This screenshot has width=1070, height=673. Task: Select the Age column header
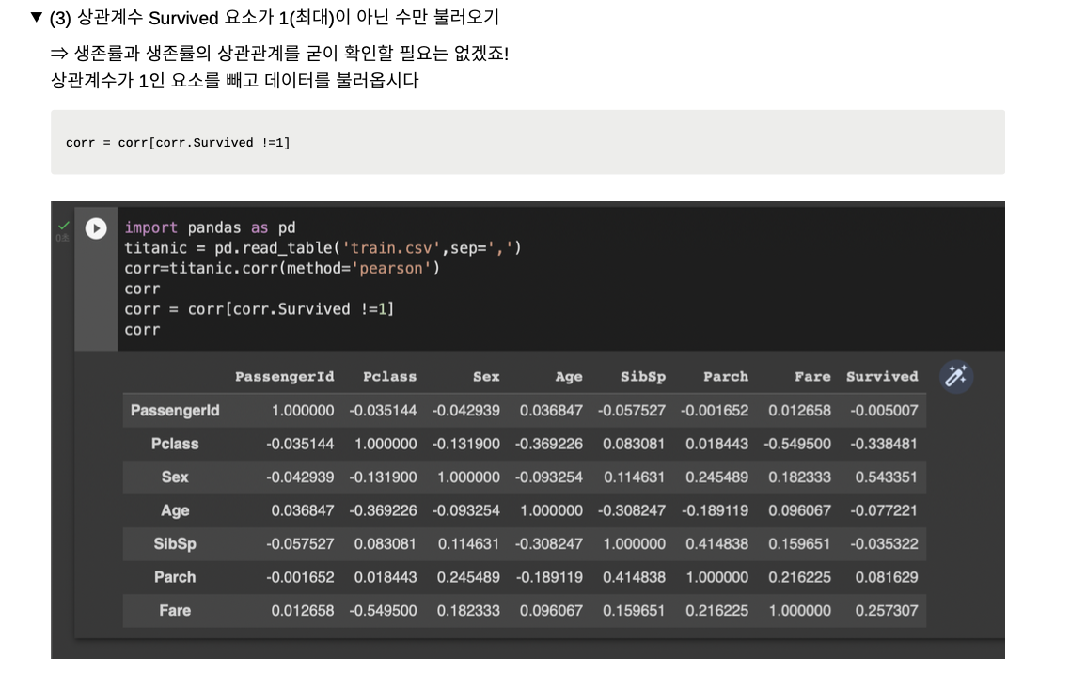pos(569,376)
